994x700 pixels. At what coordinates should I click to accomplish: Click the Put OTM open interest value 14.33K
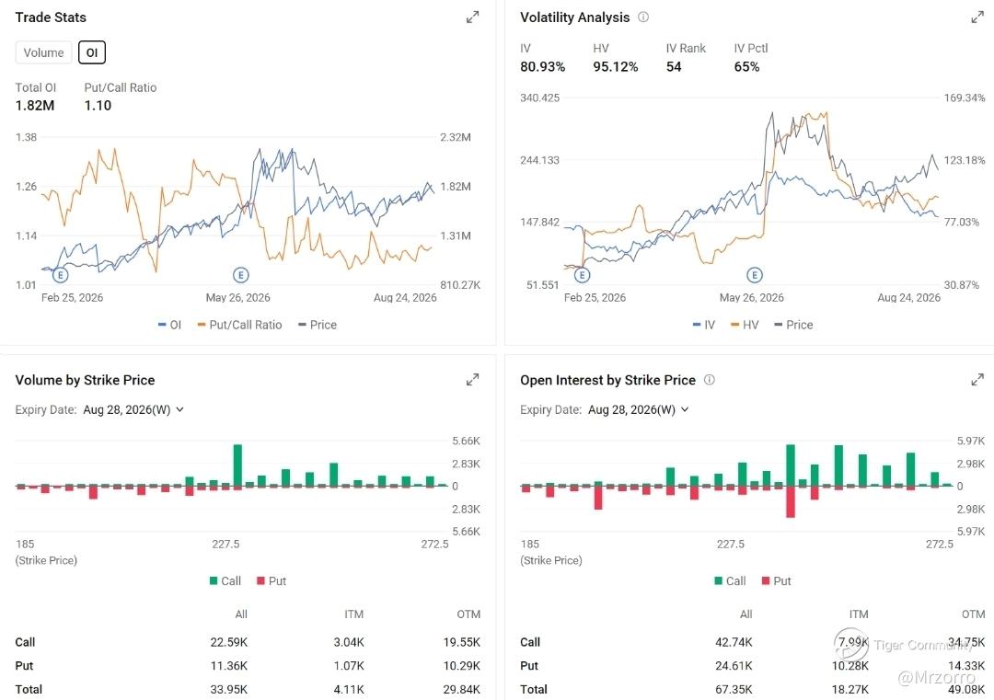coord(966,666)
